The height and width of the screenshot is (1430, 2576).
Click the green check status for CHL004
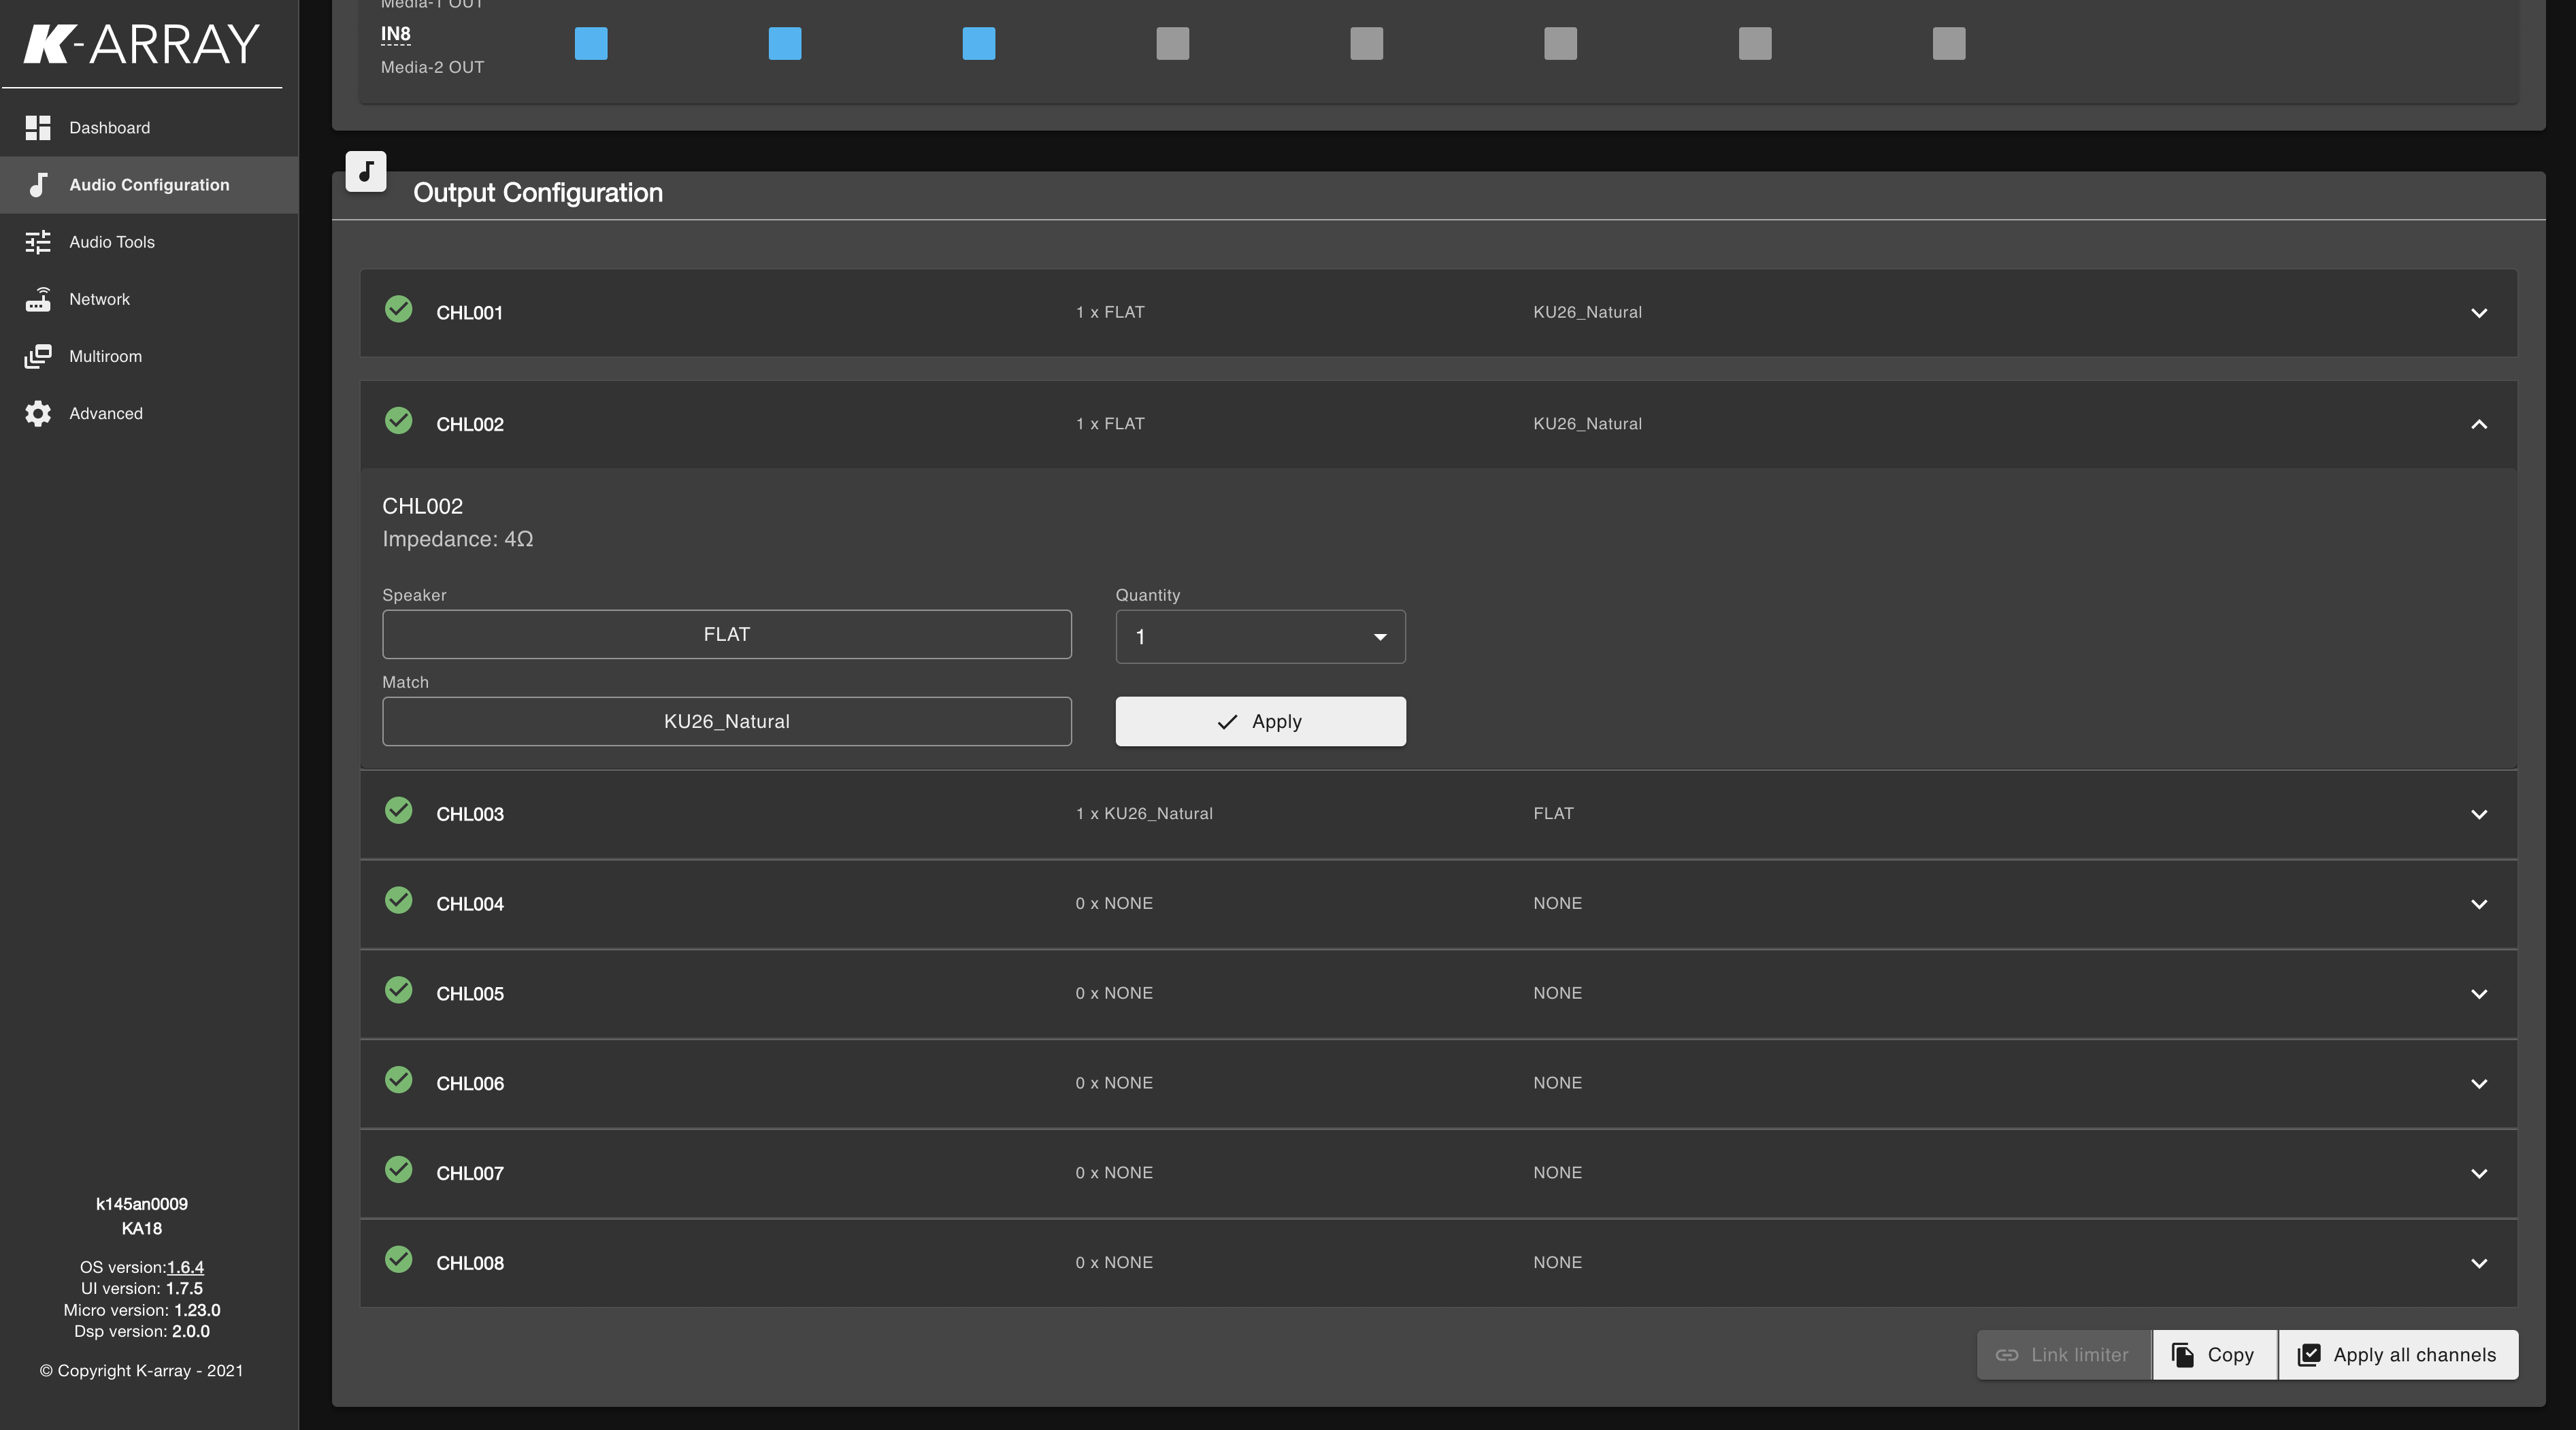point(399,901)
